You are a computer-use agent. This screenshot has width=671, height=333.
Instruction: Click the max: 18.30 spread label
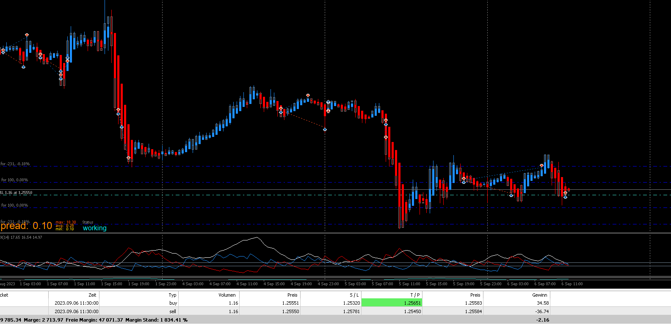pyautogui.click(x=66, y=222)
